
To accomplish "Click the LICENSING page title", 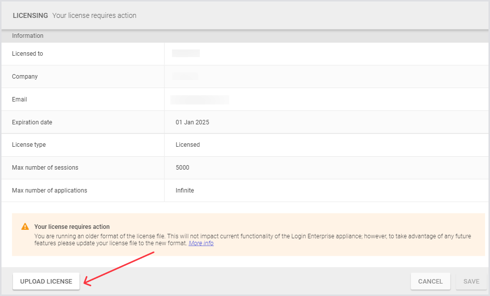I will 30,15.
